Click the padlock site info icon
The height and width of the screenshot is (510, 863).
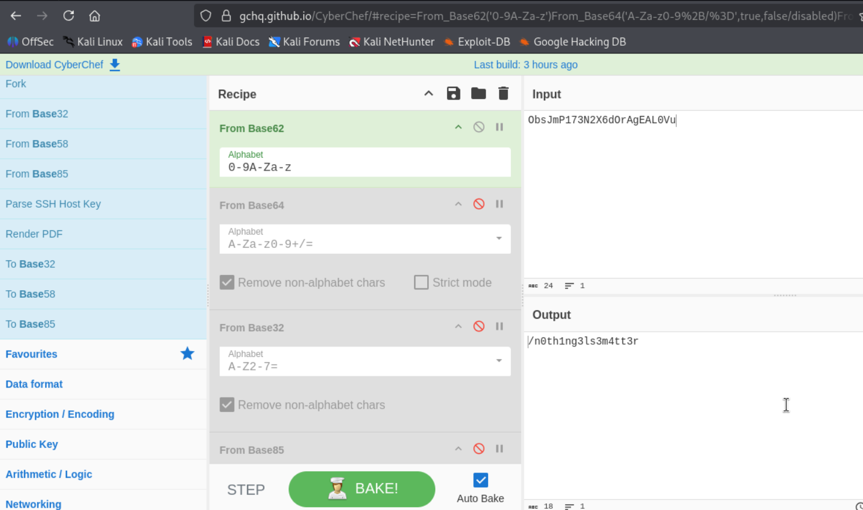click(x=226, y=16)
